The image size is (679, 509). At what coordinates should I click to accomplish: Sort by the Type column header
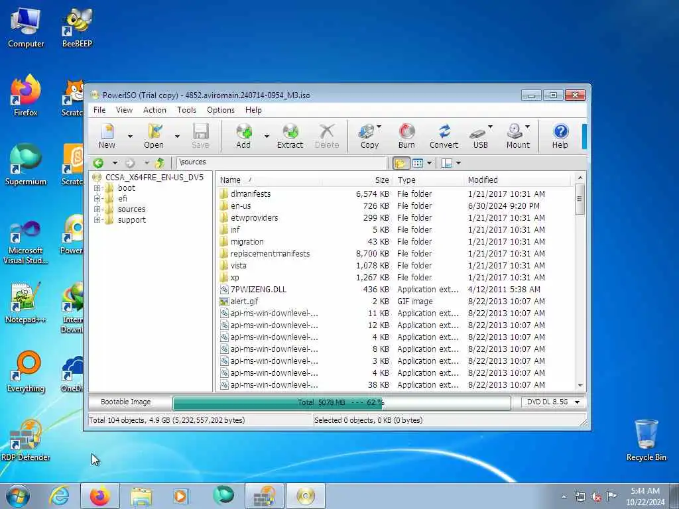pyautogui.click(x=429, y=180)
